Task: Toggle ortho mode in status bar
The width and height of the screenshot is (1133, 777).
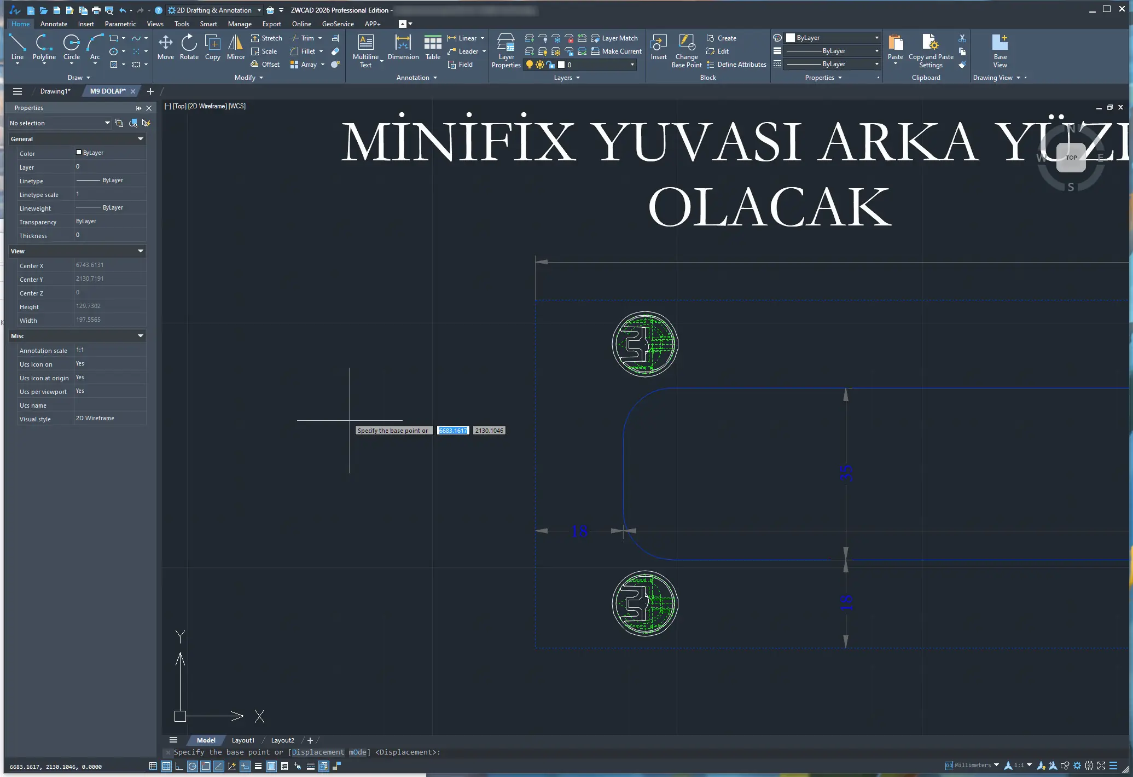Action: (x=179, y=766)
